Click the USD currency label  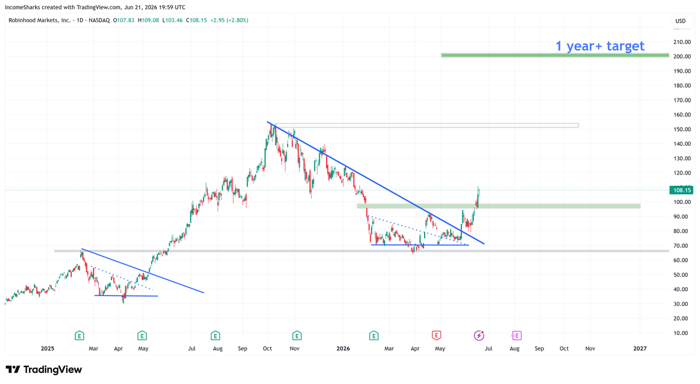(x=680, y=21)
